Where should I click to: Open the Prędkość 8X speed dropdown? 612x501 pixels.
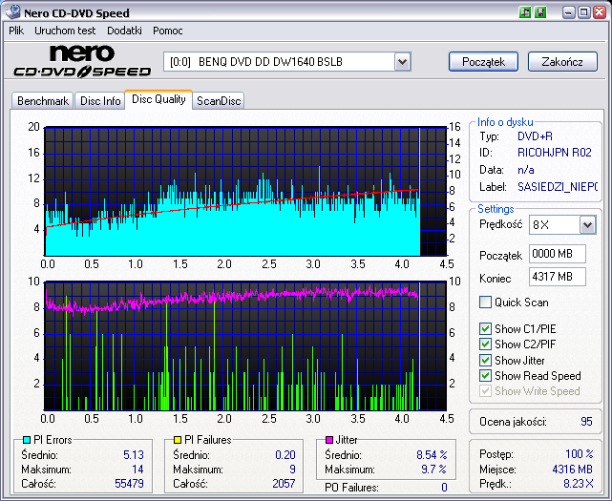pos(587,225)
